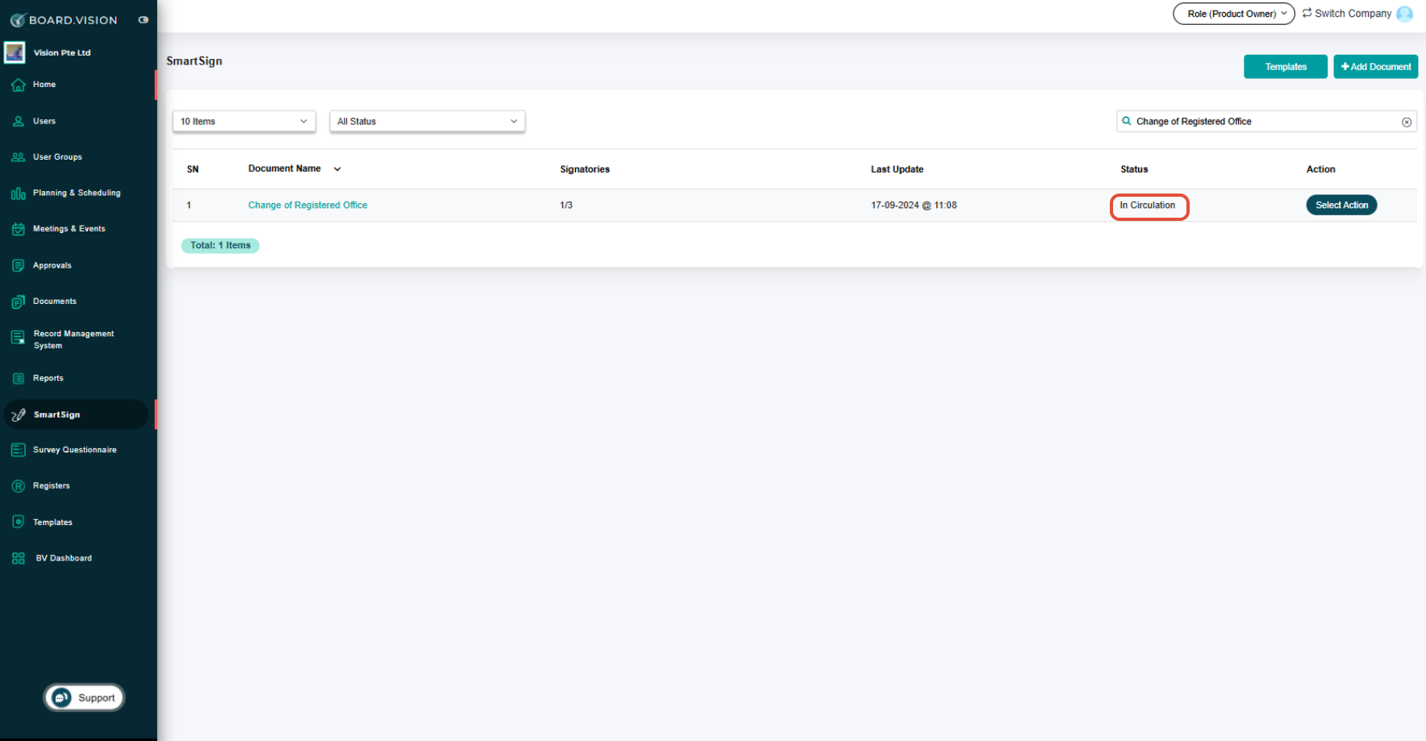The image size is (1426, 741).
Task: Click the Record Management System menu label
Action: (73, 339)
